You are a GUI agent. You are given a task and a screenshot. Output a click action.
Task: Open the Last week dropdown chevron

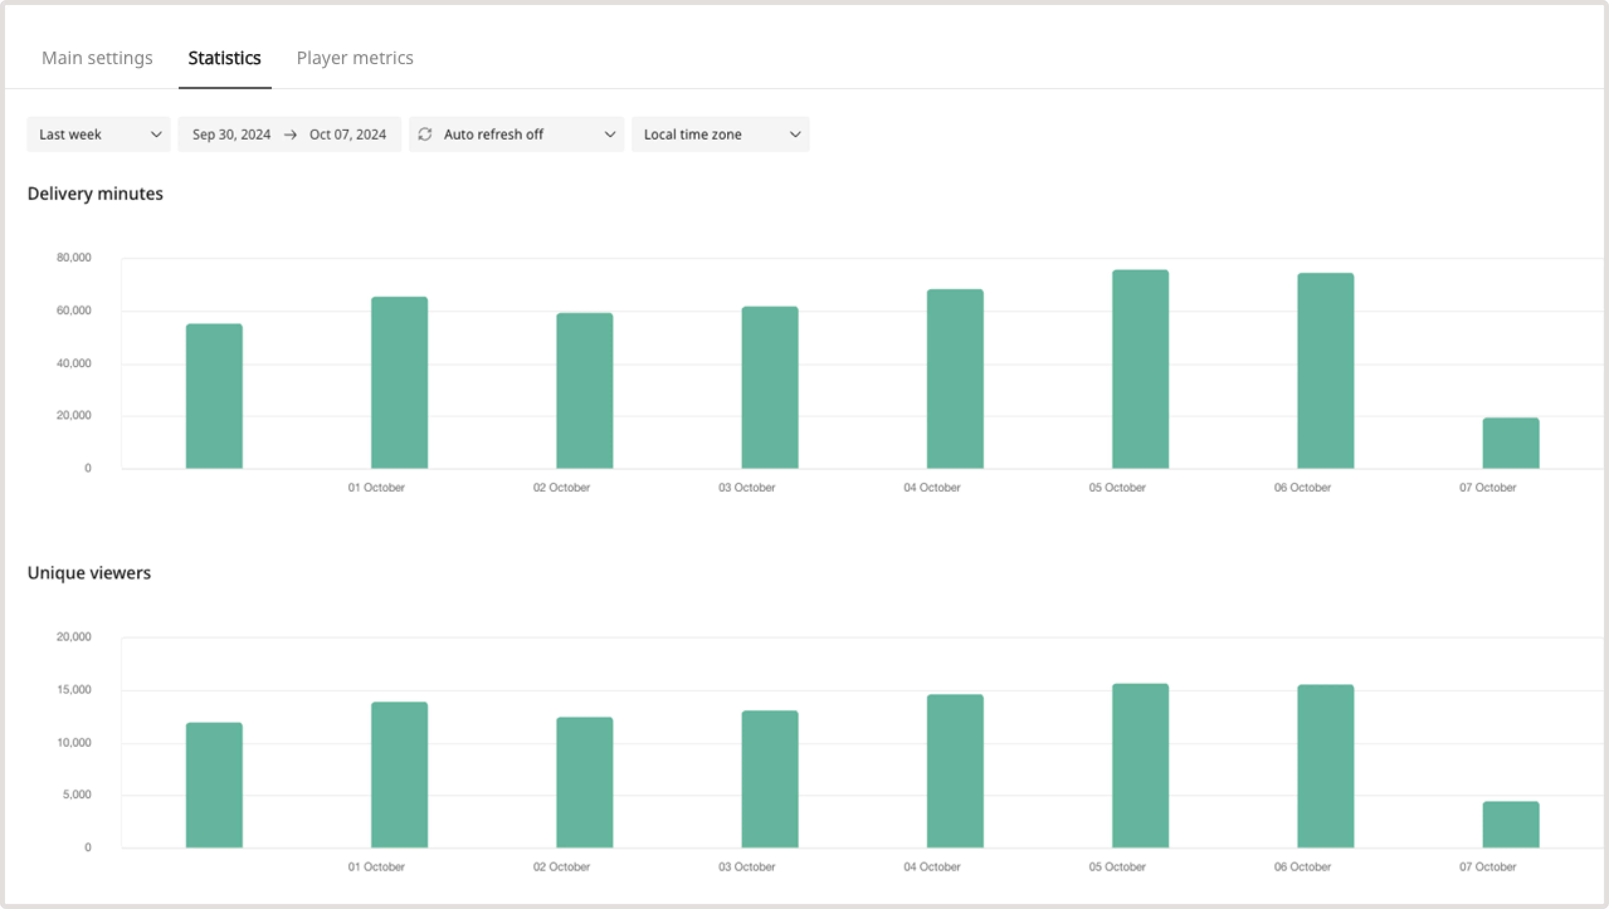pyautogui.click(x=156, y=134)
